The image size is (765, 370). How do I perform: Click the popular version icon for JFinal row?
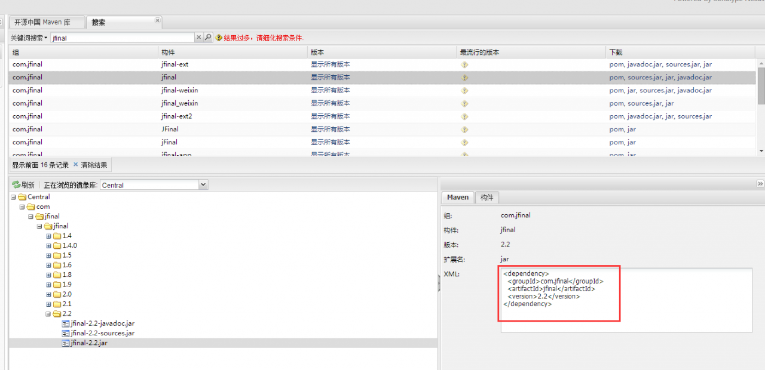(x=464, y=129)
